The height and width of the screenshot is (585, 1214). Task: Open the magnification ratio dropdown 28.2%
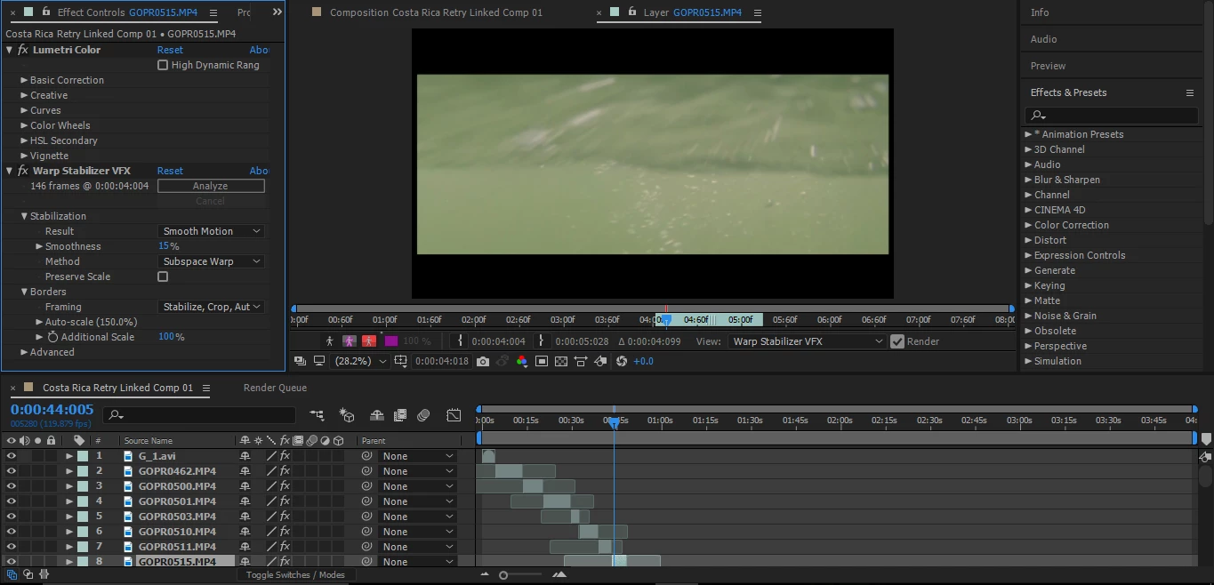point(360,361)
